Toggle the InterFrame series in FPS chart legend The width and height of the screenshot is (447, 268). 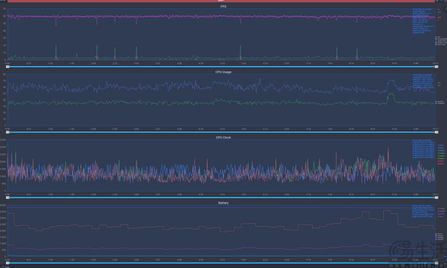point(440,45)
